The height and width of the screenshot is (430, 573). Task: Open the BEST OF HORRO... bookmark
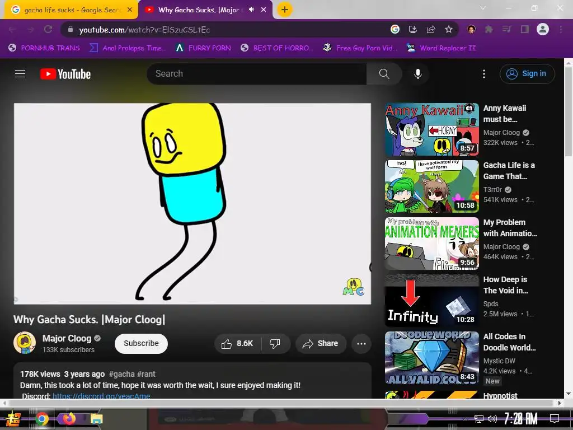pyautogui.click(x=276, y=48)
